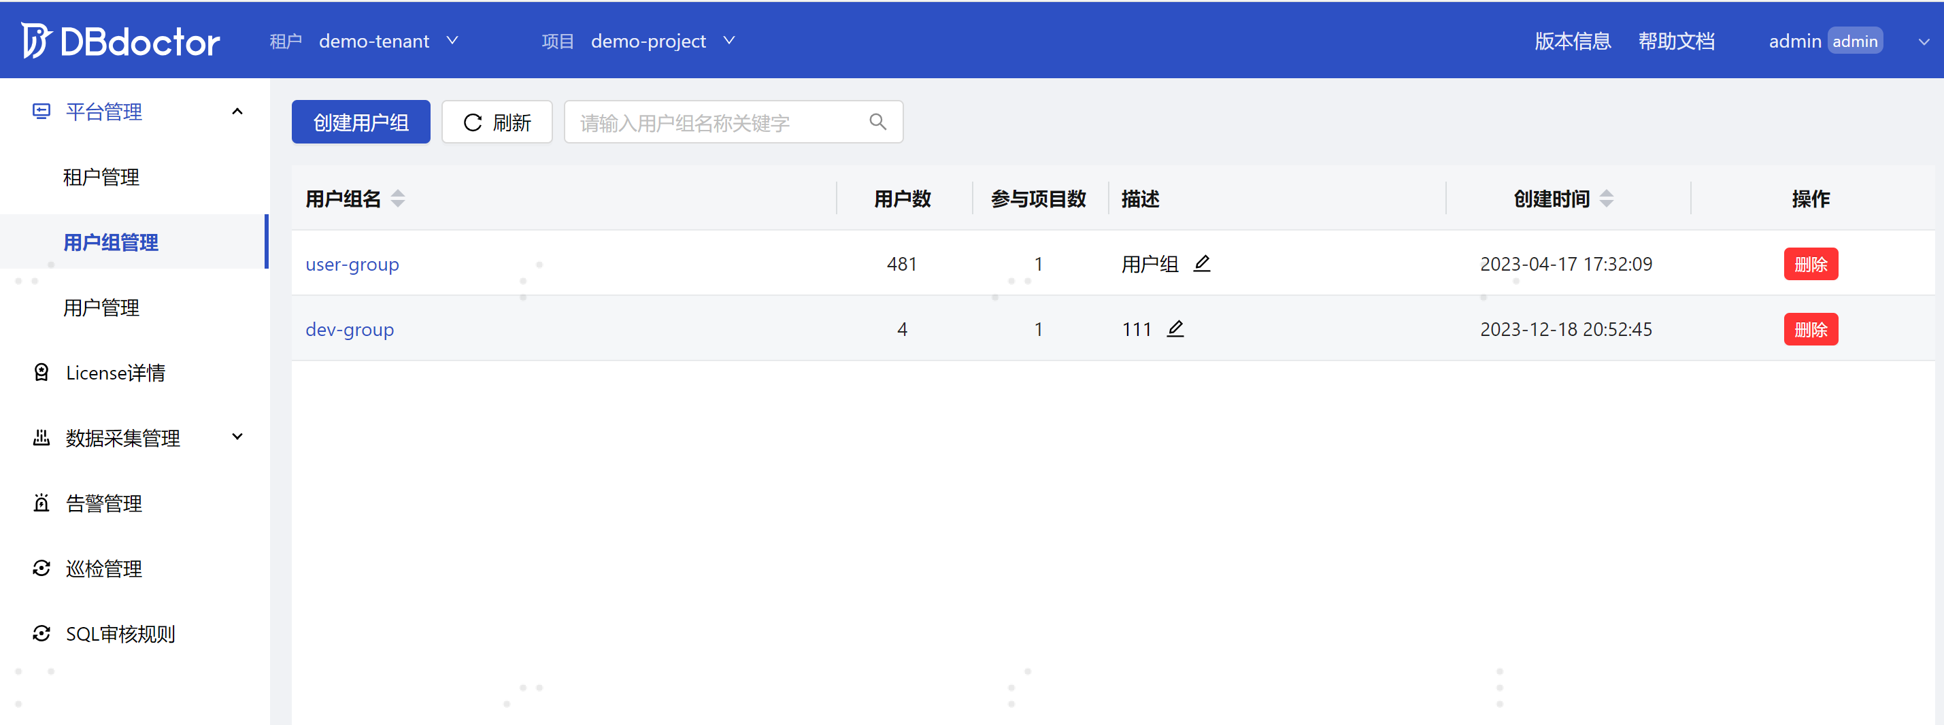Open the 版本信息 menu item

pyautogui.click(x=1572, y=41)
